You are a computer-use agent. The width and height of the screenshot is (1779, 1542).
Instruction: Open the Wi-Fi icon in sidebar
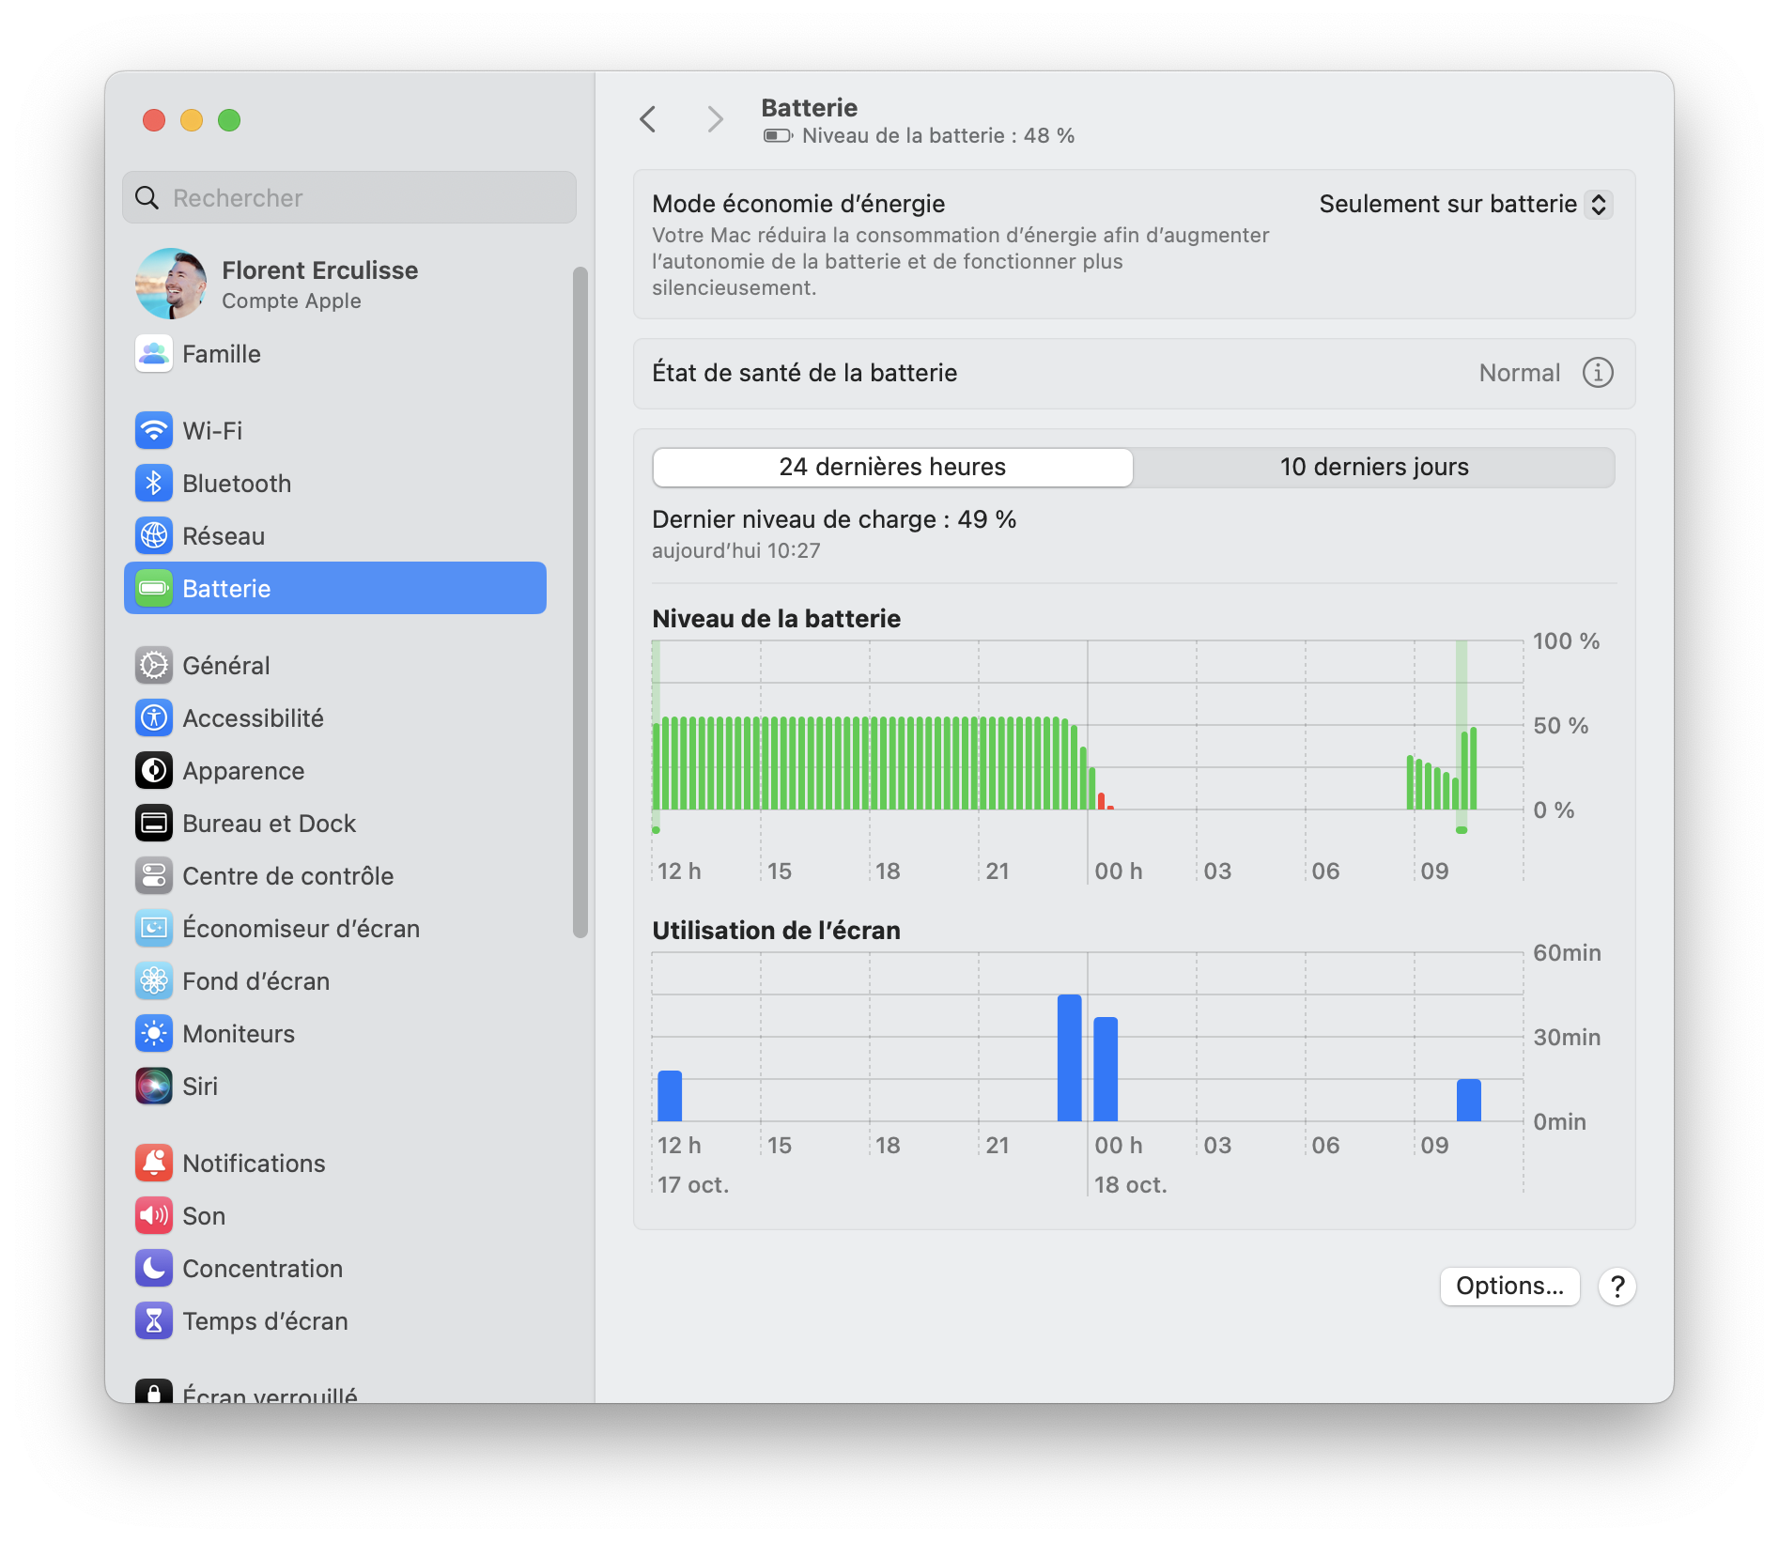154,431
